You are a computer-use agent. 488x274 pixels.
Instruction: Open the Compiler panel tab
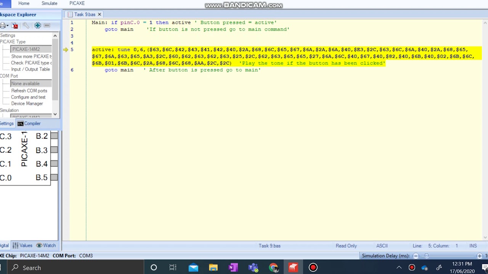point(29,123)
